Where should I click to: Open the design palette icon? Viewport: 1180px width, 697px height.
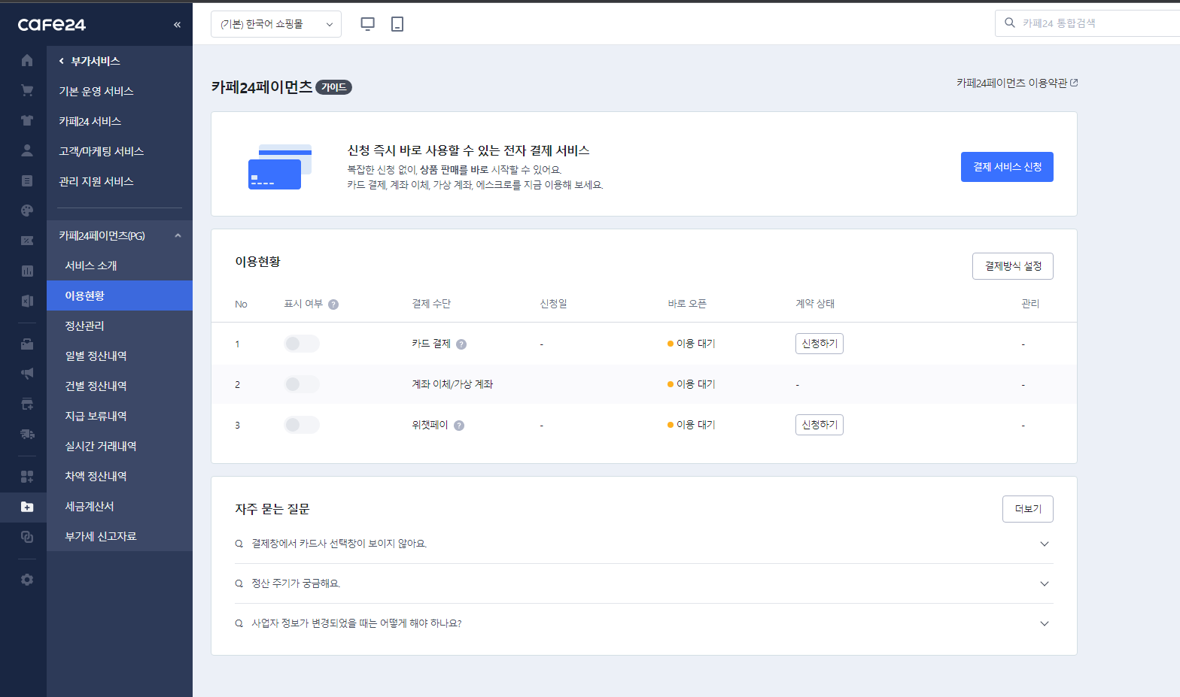(x=27, y=211)
